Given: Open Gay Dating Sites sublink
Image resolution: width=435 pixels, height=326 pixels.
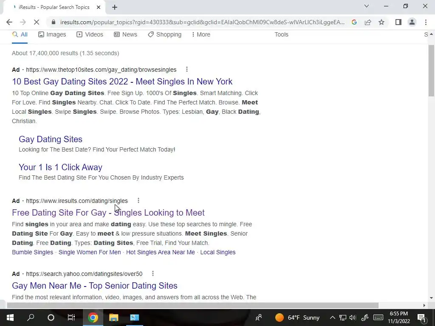Looking at the screenshot, I should [x=51, y=139].
